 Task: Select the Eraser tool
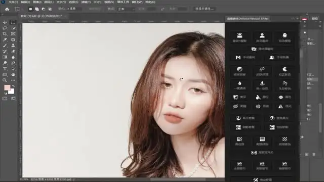[13, 51]
